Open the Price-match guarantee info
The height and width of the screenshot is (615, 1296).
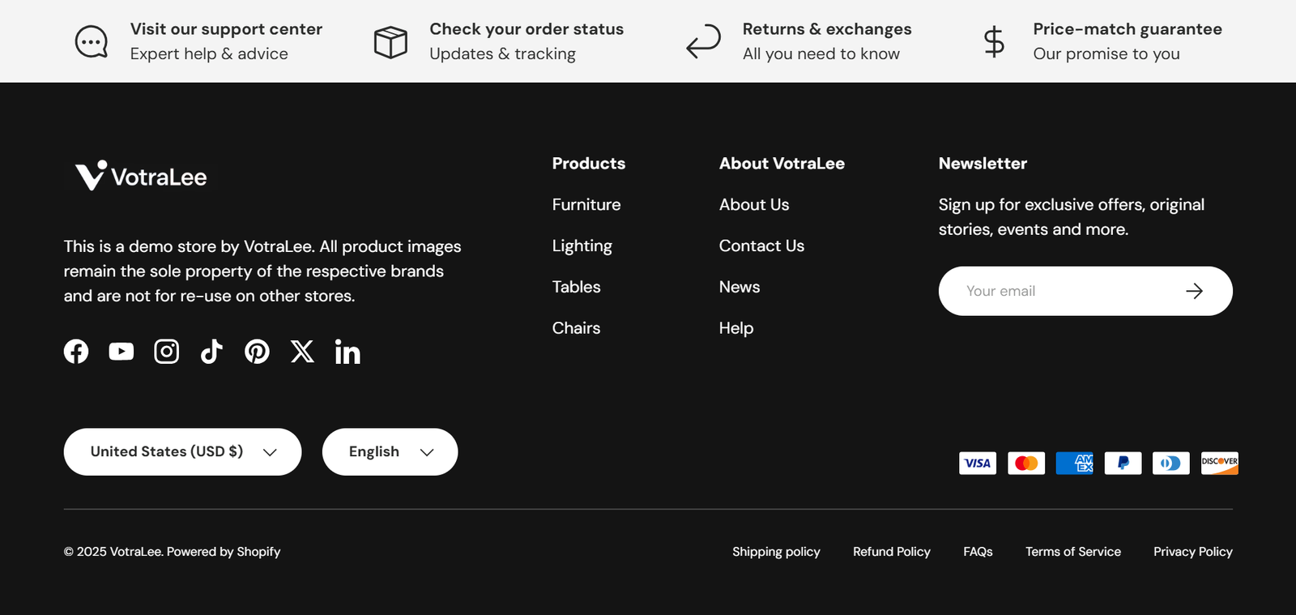pos(1127,30)
